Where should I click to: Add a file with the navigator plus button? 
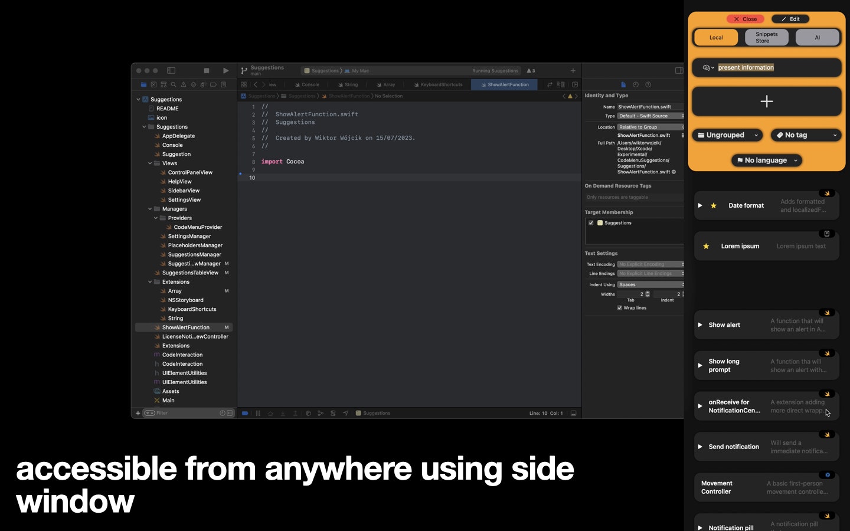click(138, 413)
